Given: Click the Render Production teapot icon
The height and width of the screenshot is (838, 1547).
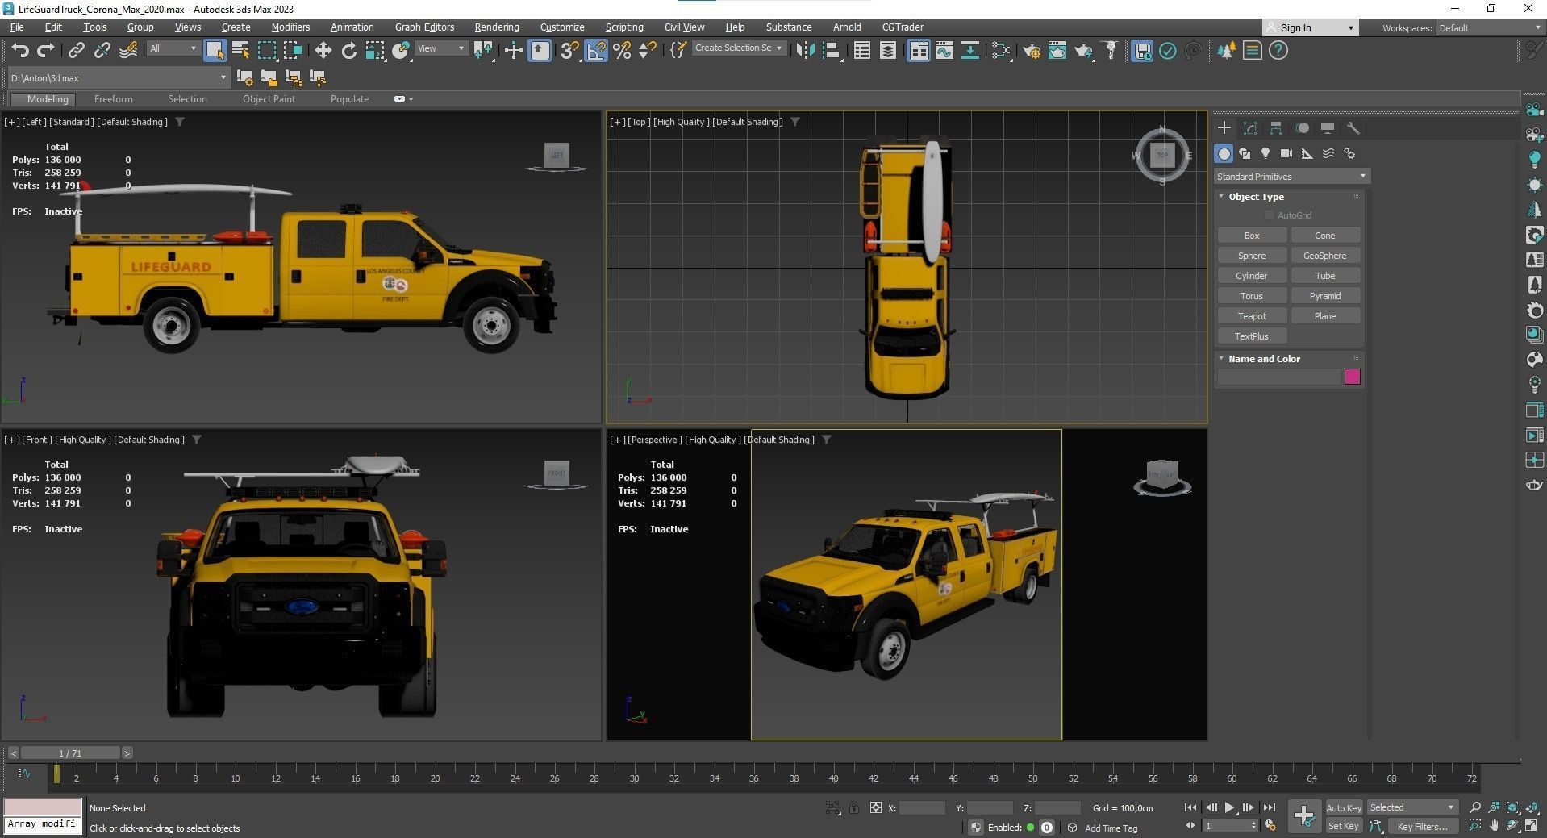Looking at the screenshot, I should [x=1082, y=51].
